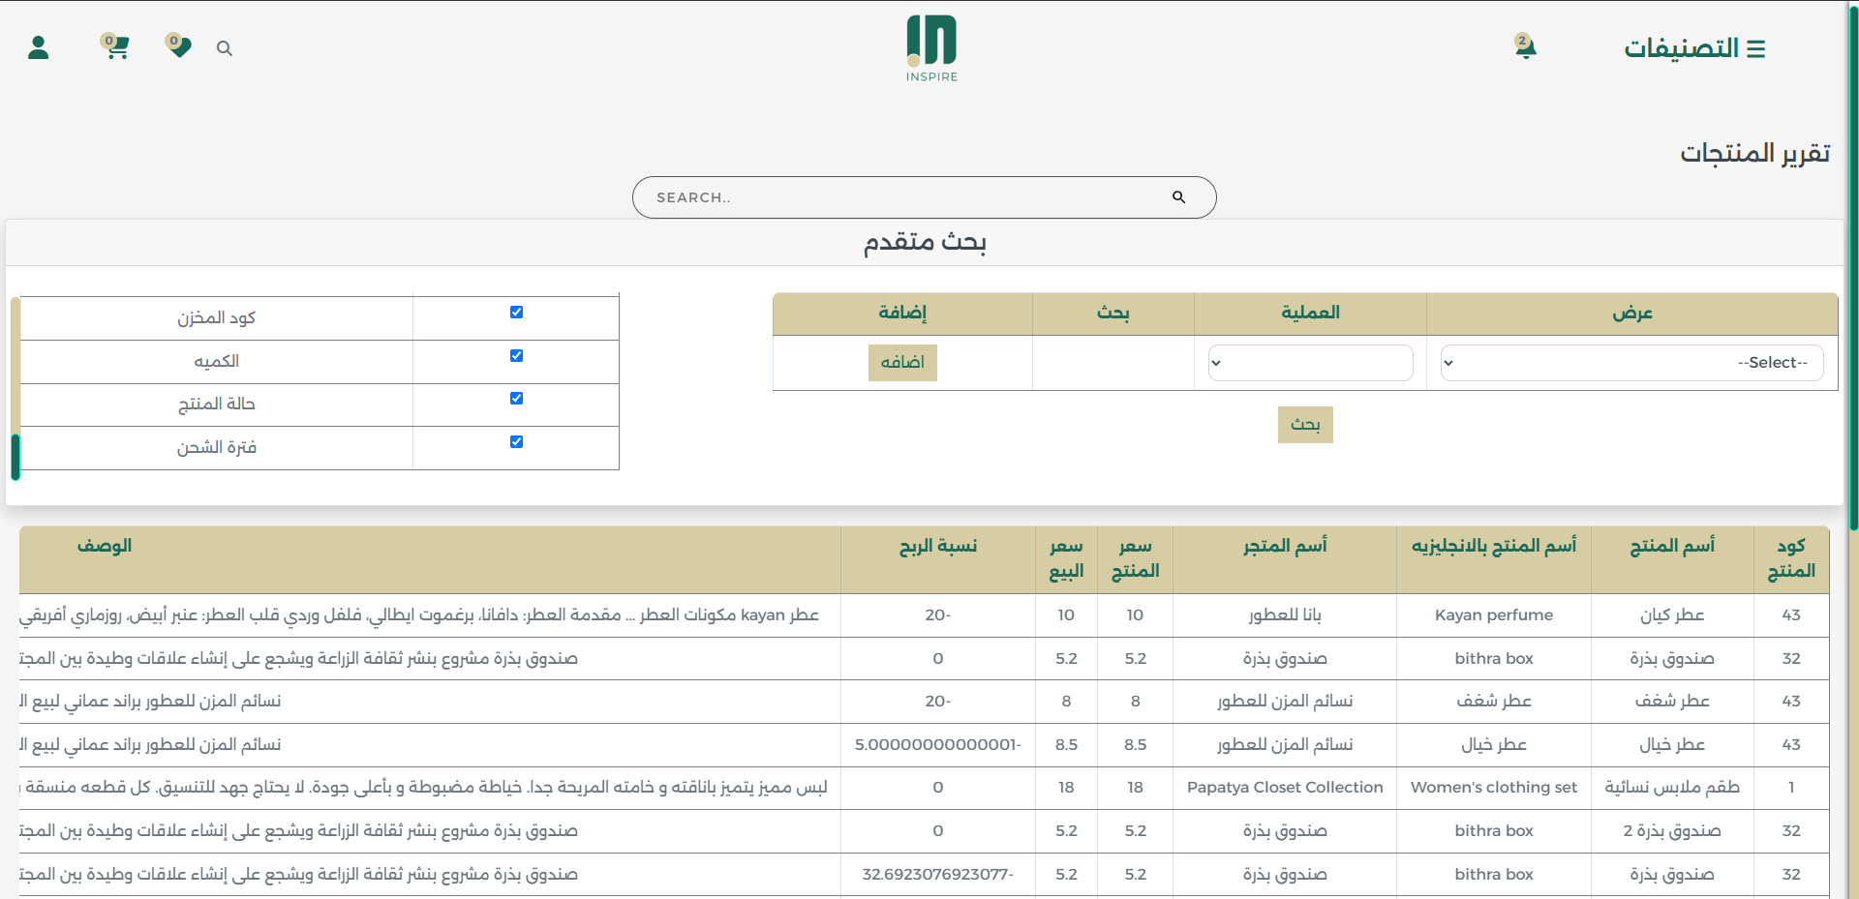Screen dimensions: 1859x899
Task: Expand the --Select-- display dropdown
Action: point(1631,363)
